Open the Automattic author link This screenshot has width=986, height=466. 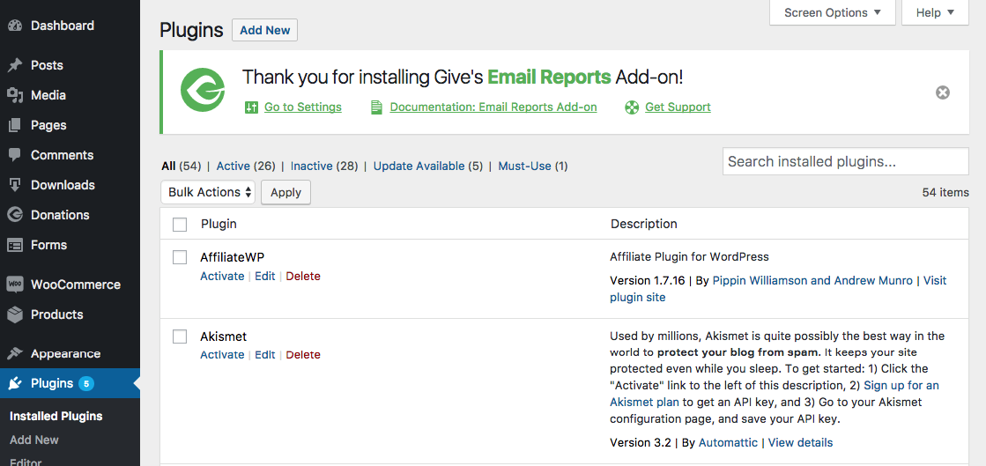(728, 443)
